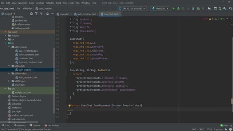Switch to the main.dart editor tab

pyautogui.click(x=63, y=14)
